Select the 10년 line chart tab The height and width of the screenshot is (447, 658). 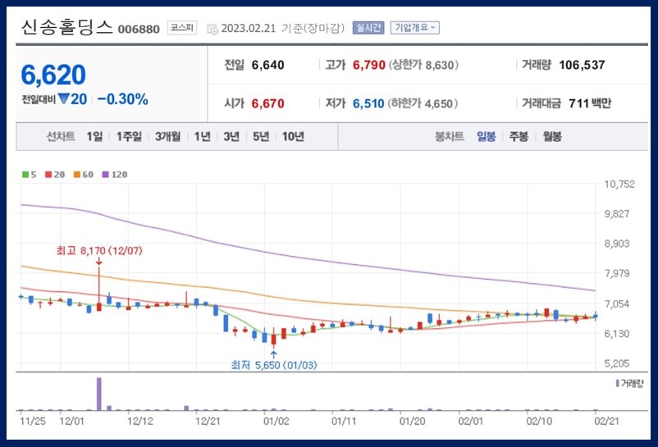point(293,137)
